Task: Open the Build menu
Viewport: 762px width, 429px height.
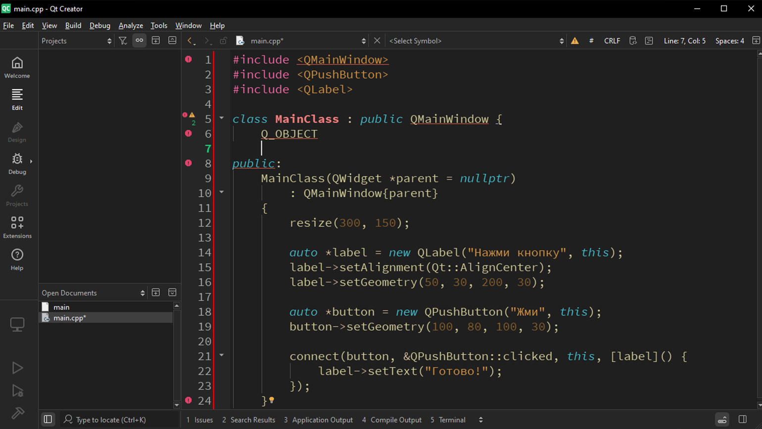Action: point(73,26)
